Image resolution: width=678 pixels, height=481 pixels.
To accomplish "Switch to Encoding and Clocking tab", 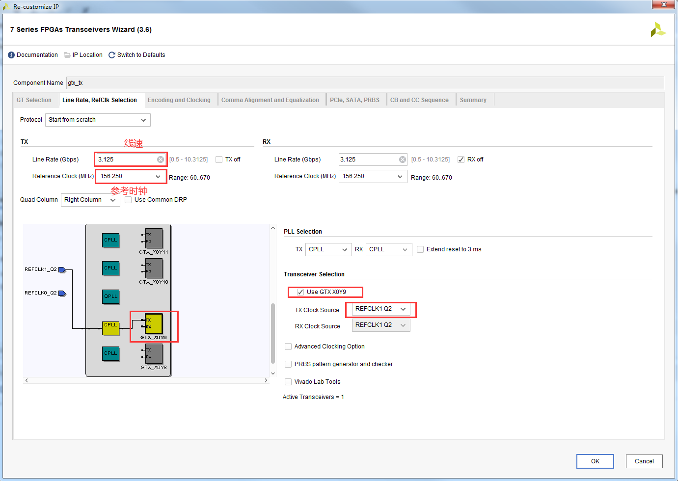I will pyautogui.click(x=179, y=100).
